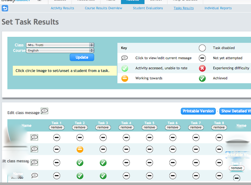The image size is (251, 185).
Task: Open the Class dropdown showing Mrs. Trotti
Action: [60, 45]
